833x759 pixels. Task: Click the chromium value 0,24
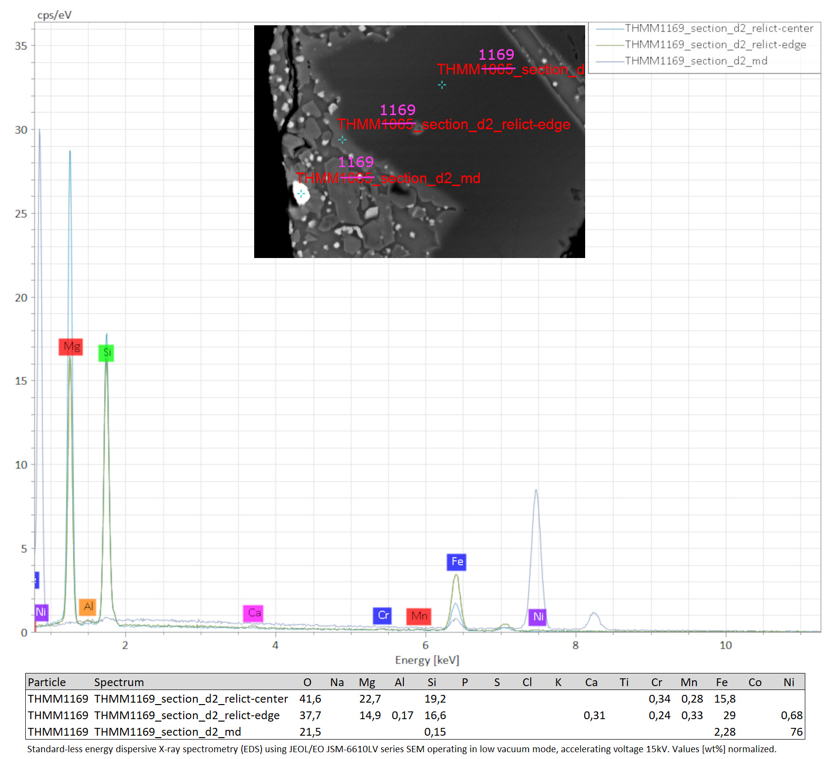659,715
